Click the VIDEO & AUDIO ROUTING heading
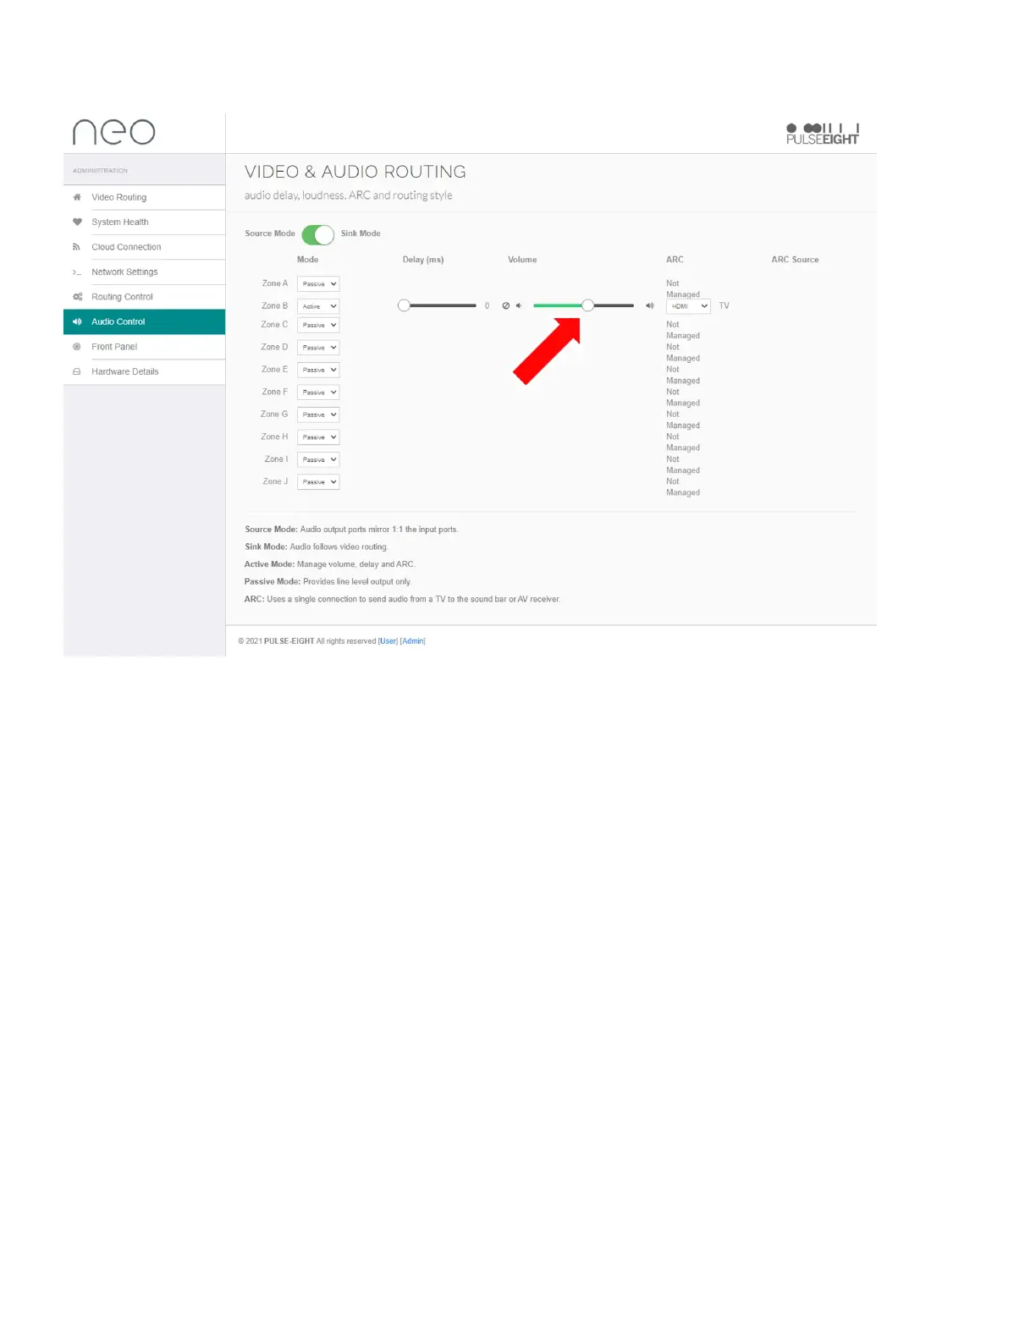Image resolution: width=1036 pixels, height=1340 pixels. coord(355,172)
